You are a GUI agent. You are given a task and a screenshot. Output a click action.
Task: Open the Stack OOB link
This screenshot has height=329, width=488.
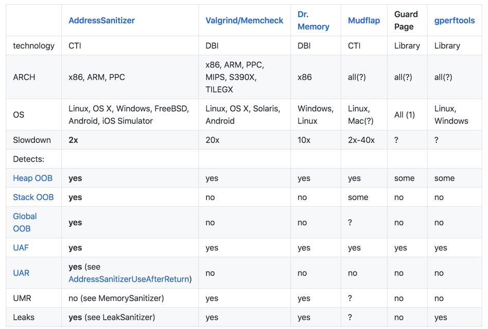pyautogui.click(x=33, y=197)
